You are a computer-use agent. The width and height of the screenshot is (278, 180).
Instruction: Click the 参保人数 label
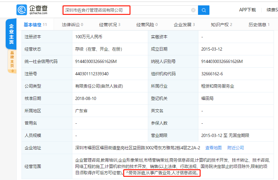(159, 123)
